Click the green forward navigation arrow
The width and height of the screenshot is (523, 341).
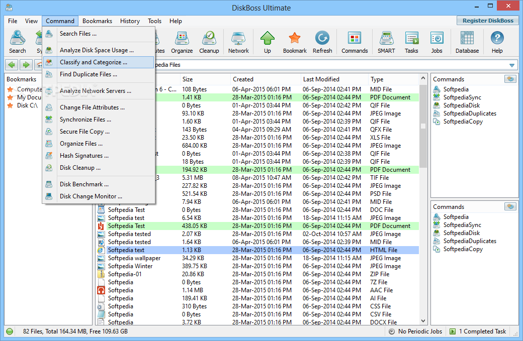click(26, 65)
